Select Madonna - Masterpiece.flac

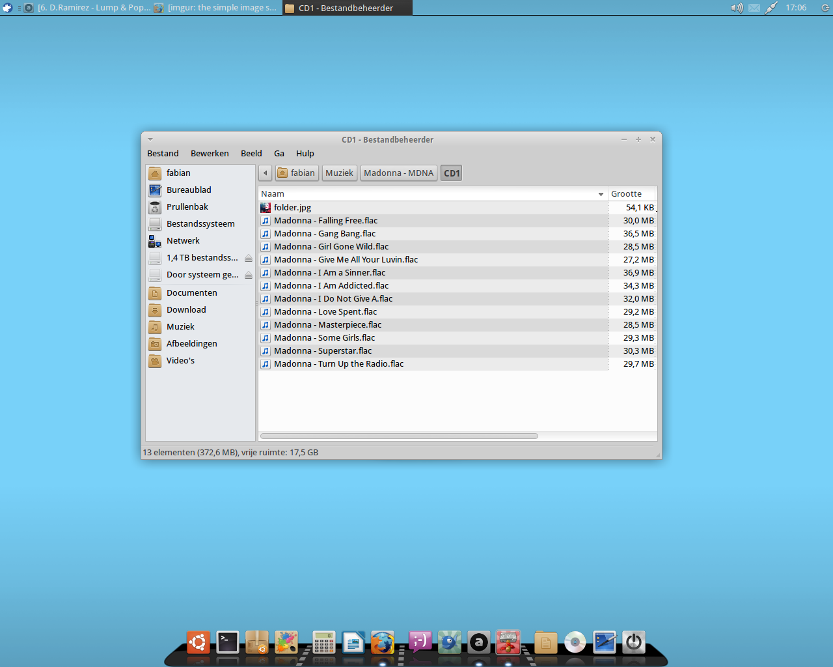click(457, 325)
